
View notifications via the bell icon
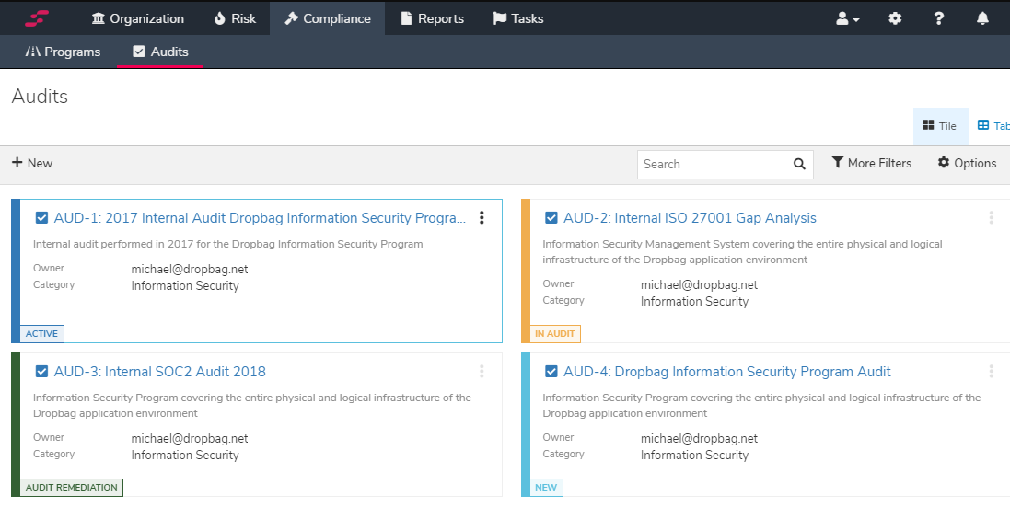point(982,18)
